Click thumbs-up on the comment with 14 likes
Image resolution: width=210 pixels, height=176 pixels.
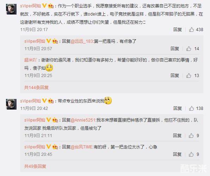[189, 48]
